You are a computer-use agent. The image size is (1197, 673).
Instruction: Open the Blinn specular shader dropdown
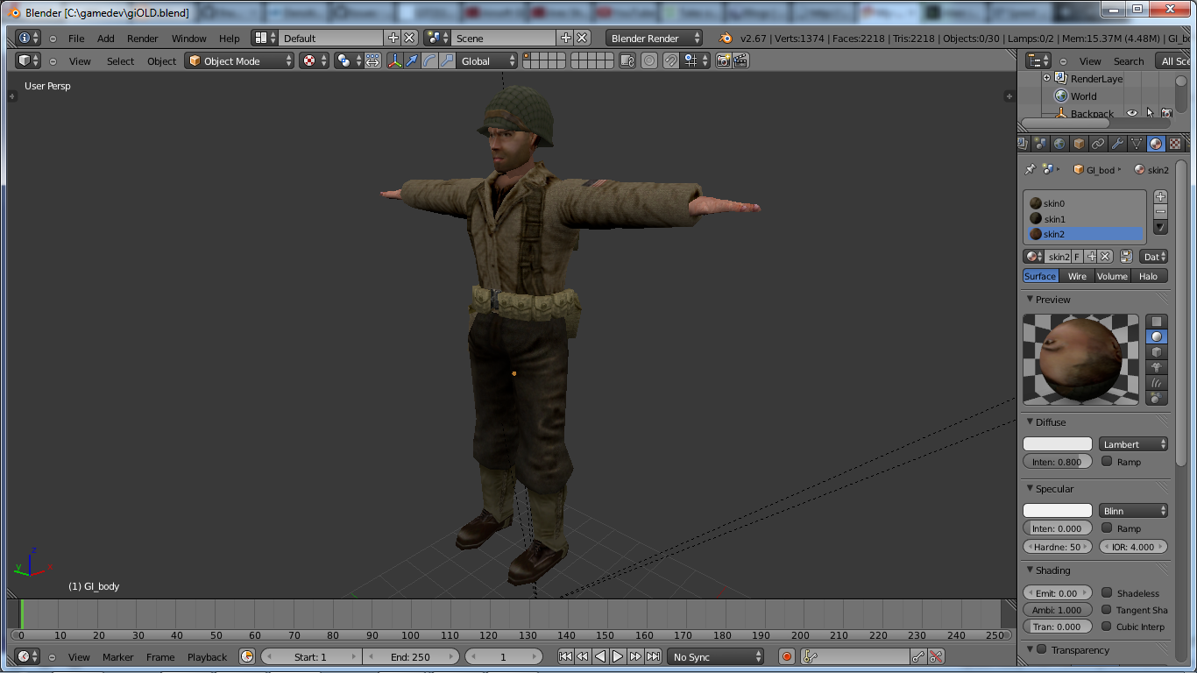pos(1134,511)
